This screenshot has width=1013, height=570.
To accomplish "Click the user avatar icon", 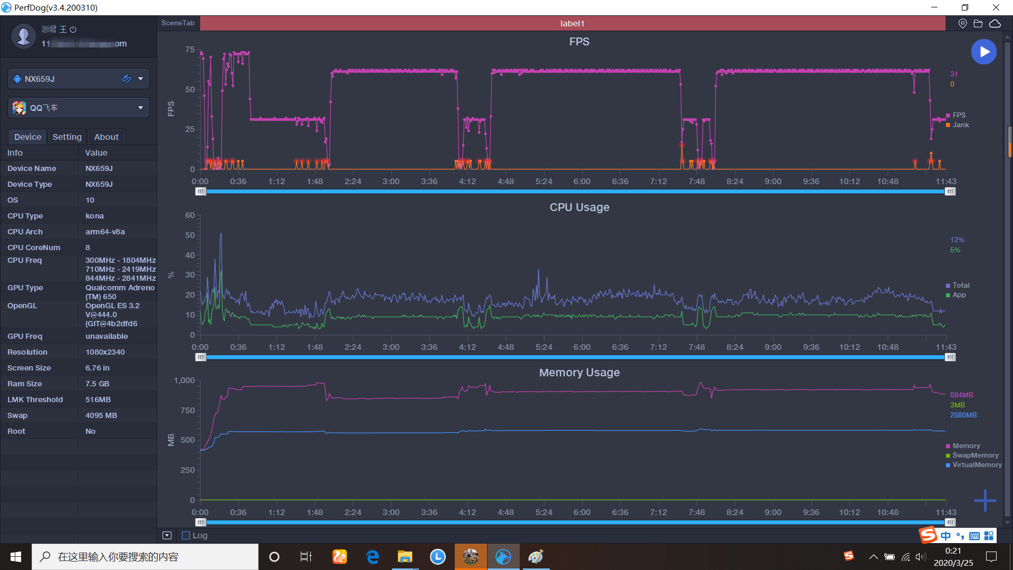I will 23,36.
